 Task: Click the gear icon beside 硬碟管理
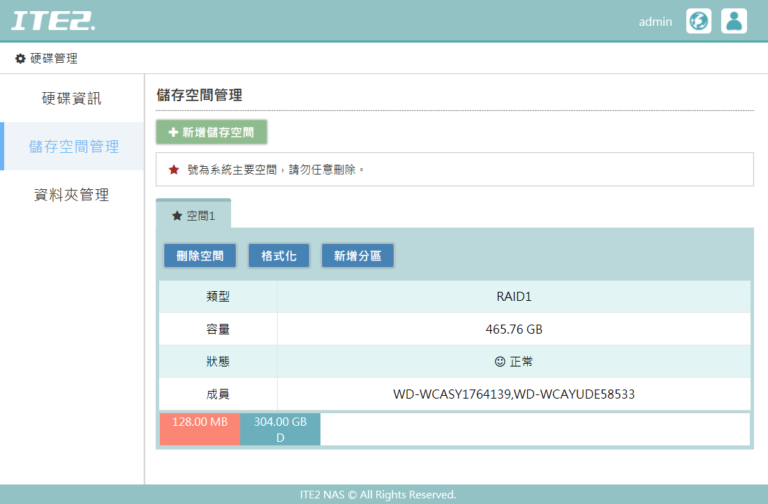click(20, 59)
